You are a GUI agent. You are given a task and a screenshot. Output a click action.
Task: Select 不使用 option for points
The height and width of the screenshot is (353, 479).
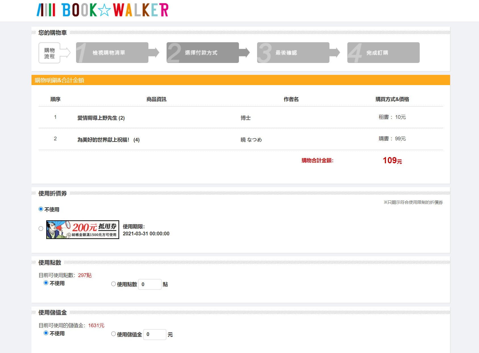click(46, 283)
